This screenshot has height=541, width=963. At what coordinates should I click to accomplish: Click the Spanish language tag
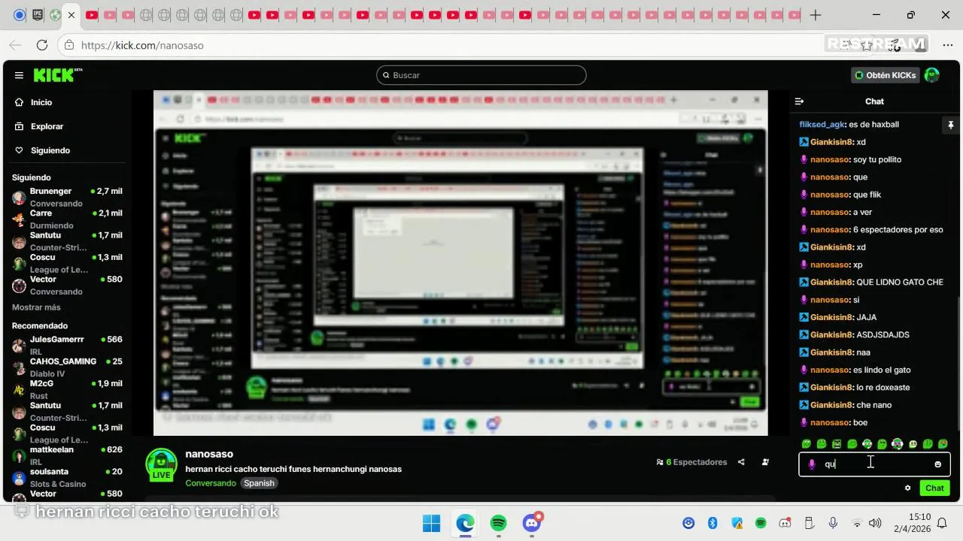coord(259,483)
